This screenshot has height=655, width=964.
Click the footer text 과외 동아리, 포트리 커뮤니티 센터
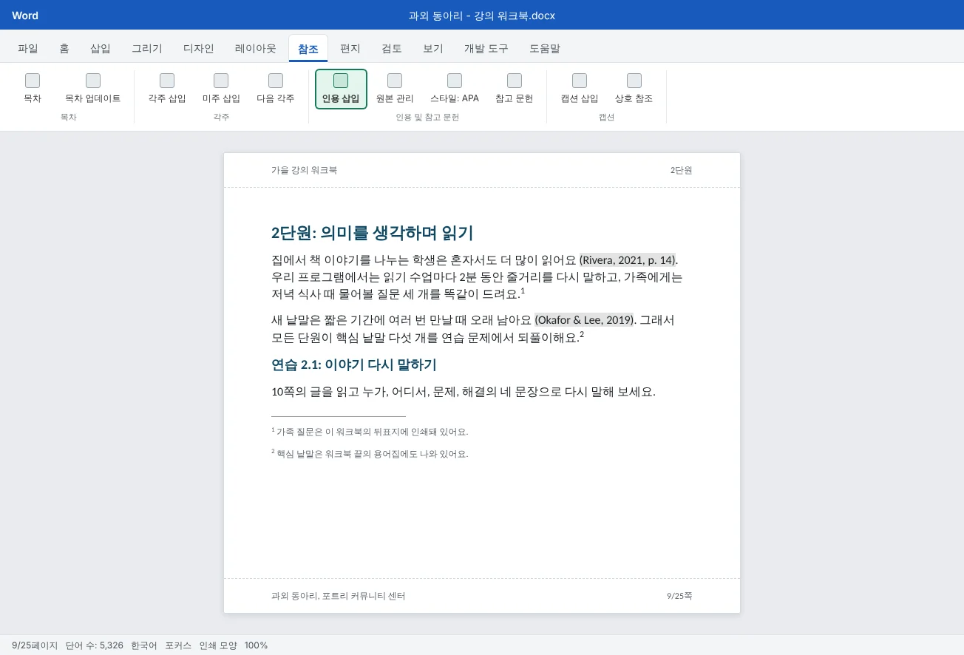point(338,596)
